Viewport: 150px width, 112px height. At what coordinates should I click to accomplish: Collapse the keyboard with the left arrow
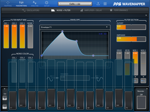point(5,89)
